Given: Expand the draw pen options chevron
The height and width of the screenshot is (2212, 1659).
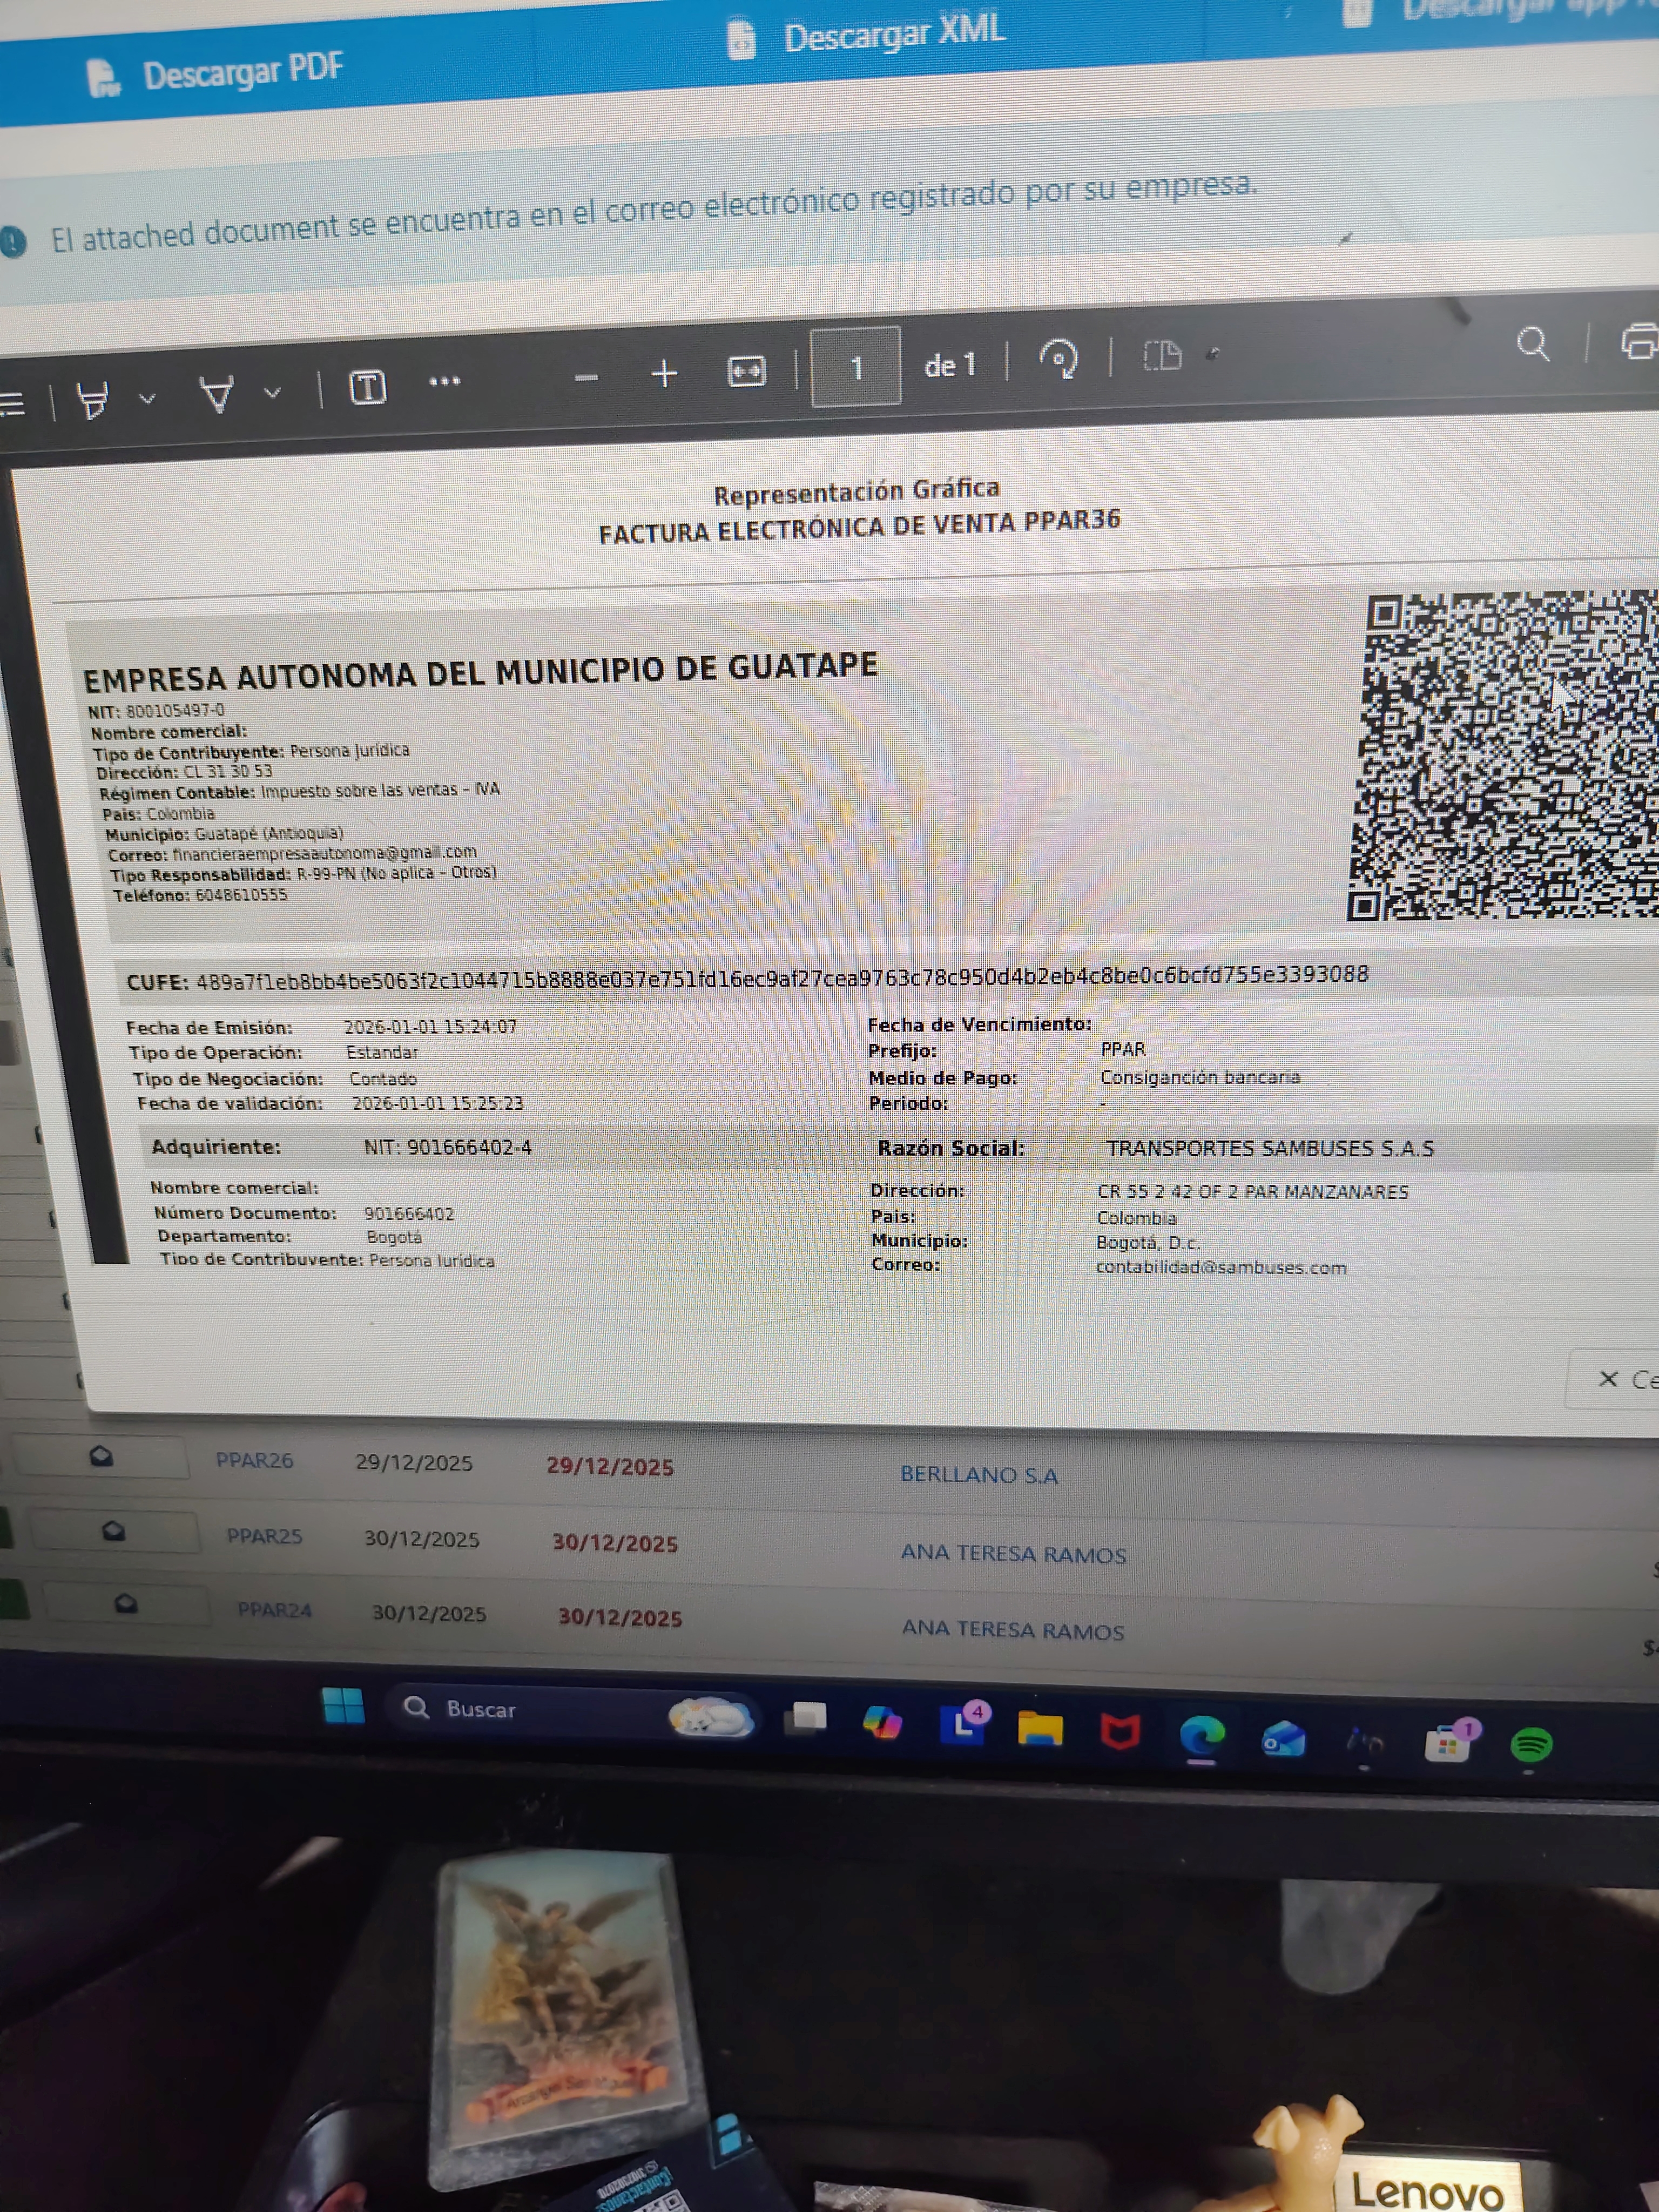Looking at the screenshot, I should 272,392.
